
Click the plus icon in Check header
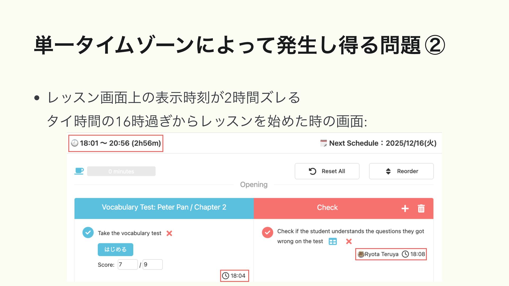[405, 208]
